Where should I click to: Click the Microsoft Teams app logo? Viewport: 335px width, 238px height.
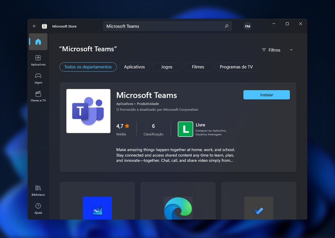[x=88, y=111]
